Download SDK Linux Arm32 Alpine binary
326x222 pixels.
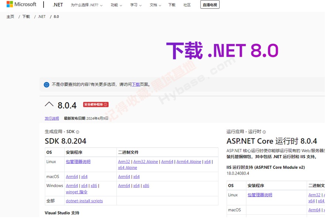(146, 162)
